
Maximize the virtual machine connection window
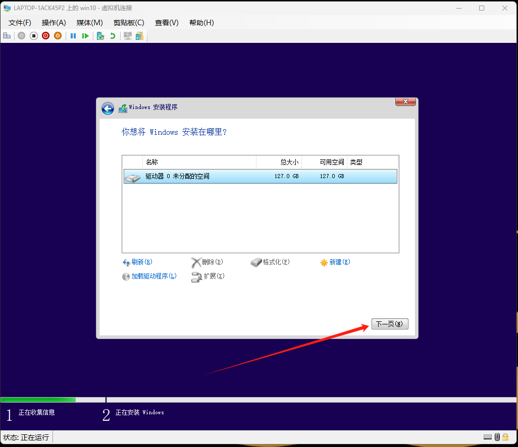click(x=482, y=8)
